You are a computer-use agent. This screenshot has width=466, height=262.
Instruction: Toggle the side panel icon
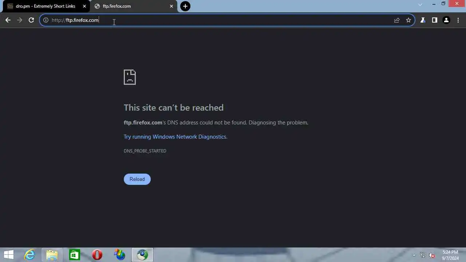coord(434,20)
